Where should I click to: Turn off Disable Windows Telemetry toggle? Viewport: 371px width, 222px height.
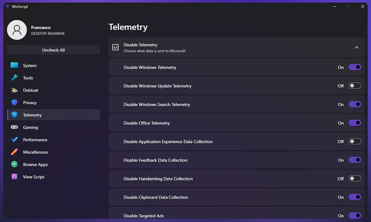(355, 67)
